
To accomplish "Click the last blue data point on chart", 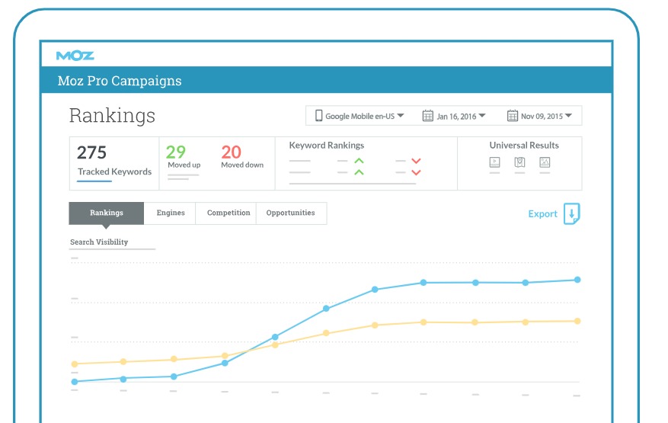I will 577,280.
